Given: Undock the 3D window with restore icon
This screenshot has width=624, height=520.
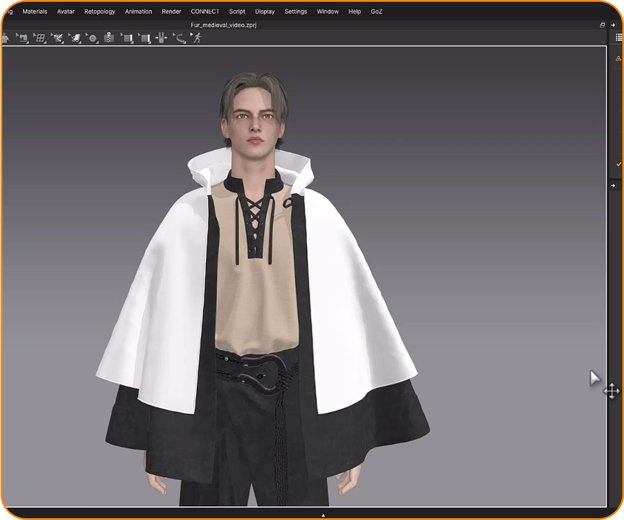Looking at the screenshot, I should 602,25.
